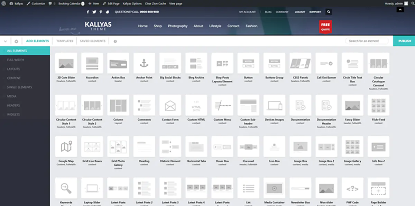Image resolution: width=415 pixels, height=206 pixels.
Task: Select the Anchor Point element icon
Action: click(x=144, y=63)
